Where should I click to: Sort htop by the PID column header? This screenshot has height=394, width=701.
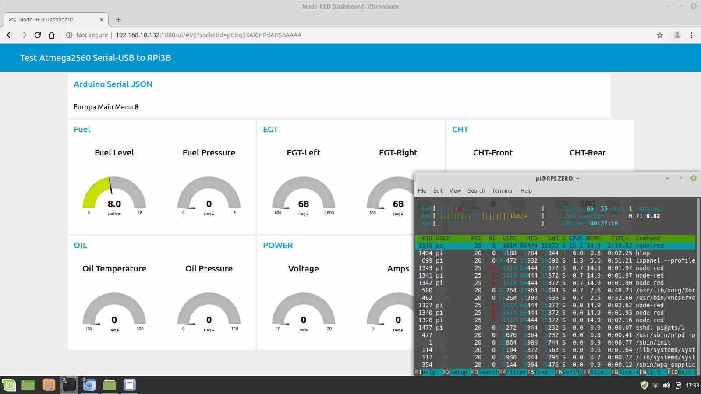[x=427, y=238]
